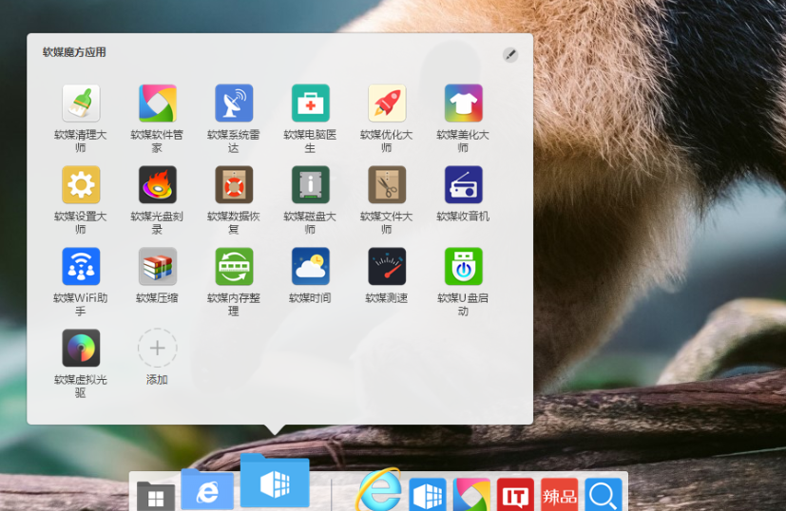786x511 pixels.
Task: Click the pencil edit button
Action: click(510, 54)
